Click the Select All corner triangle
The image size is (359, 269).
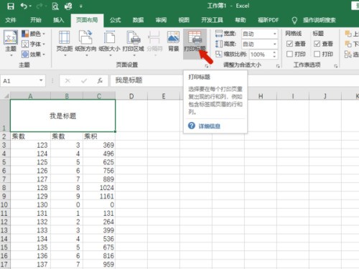coord(6,96)
